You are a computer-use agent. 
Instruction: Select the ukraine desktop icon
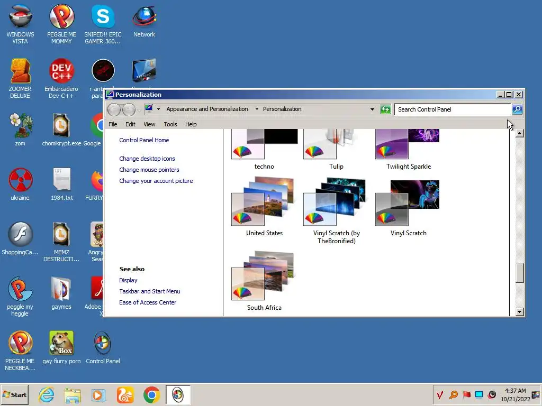pyautogui.click(x=20, y=184)
